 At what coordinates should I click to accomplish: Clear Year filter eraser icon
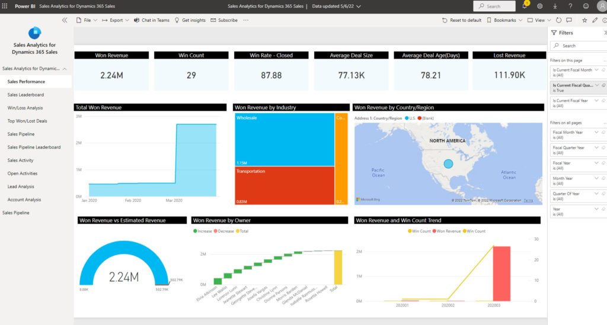pyautogui.click(x=603, y=209)
